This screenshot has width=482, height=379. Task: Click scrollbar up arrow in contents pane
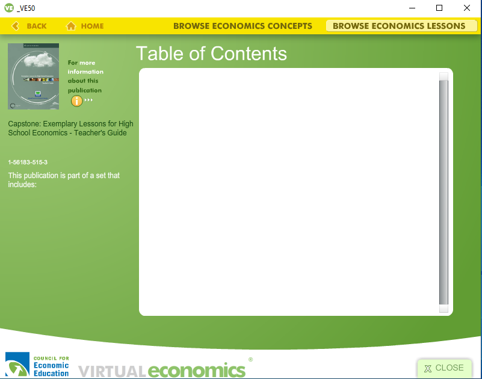pyautogui.click(x=443, y=76)
